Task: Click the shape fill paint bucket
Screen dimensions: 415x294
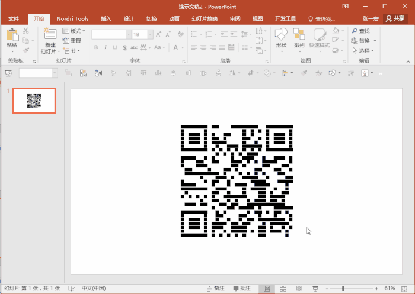Action: [x=336, y=31]
